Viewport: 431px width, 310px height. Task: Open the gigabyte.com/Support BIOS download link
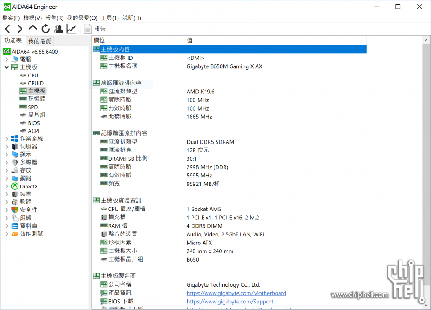230,302
